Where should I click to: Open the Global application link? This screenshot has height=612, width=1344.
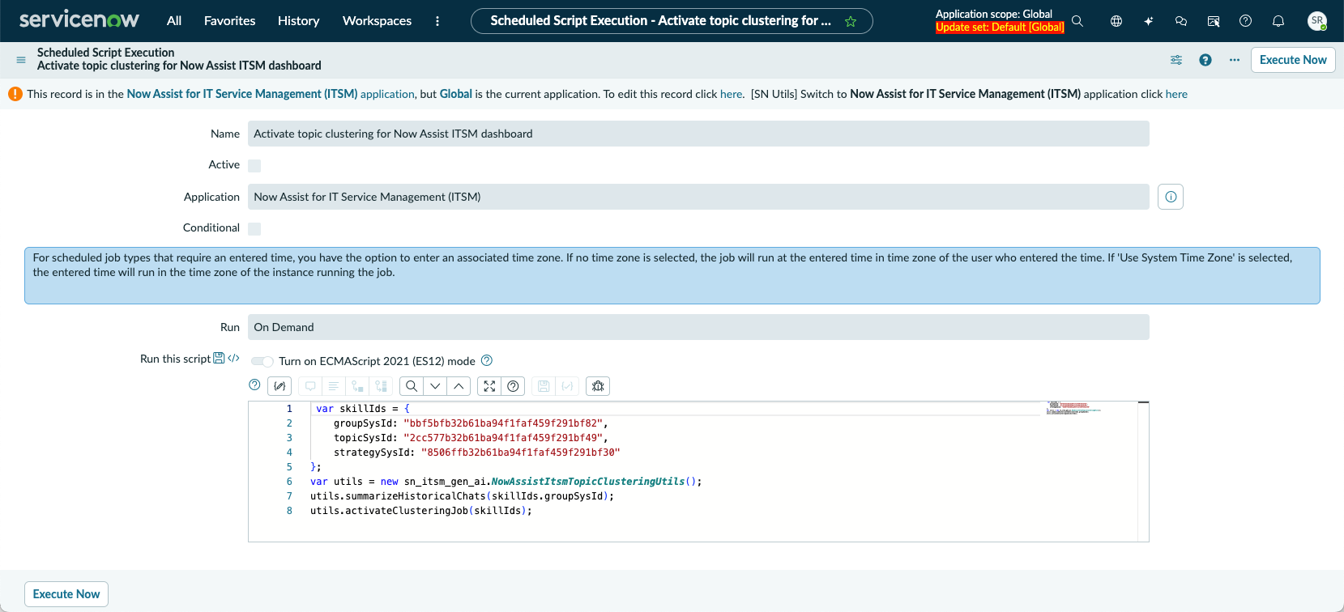(456, 94)
